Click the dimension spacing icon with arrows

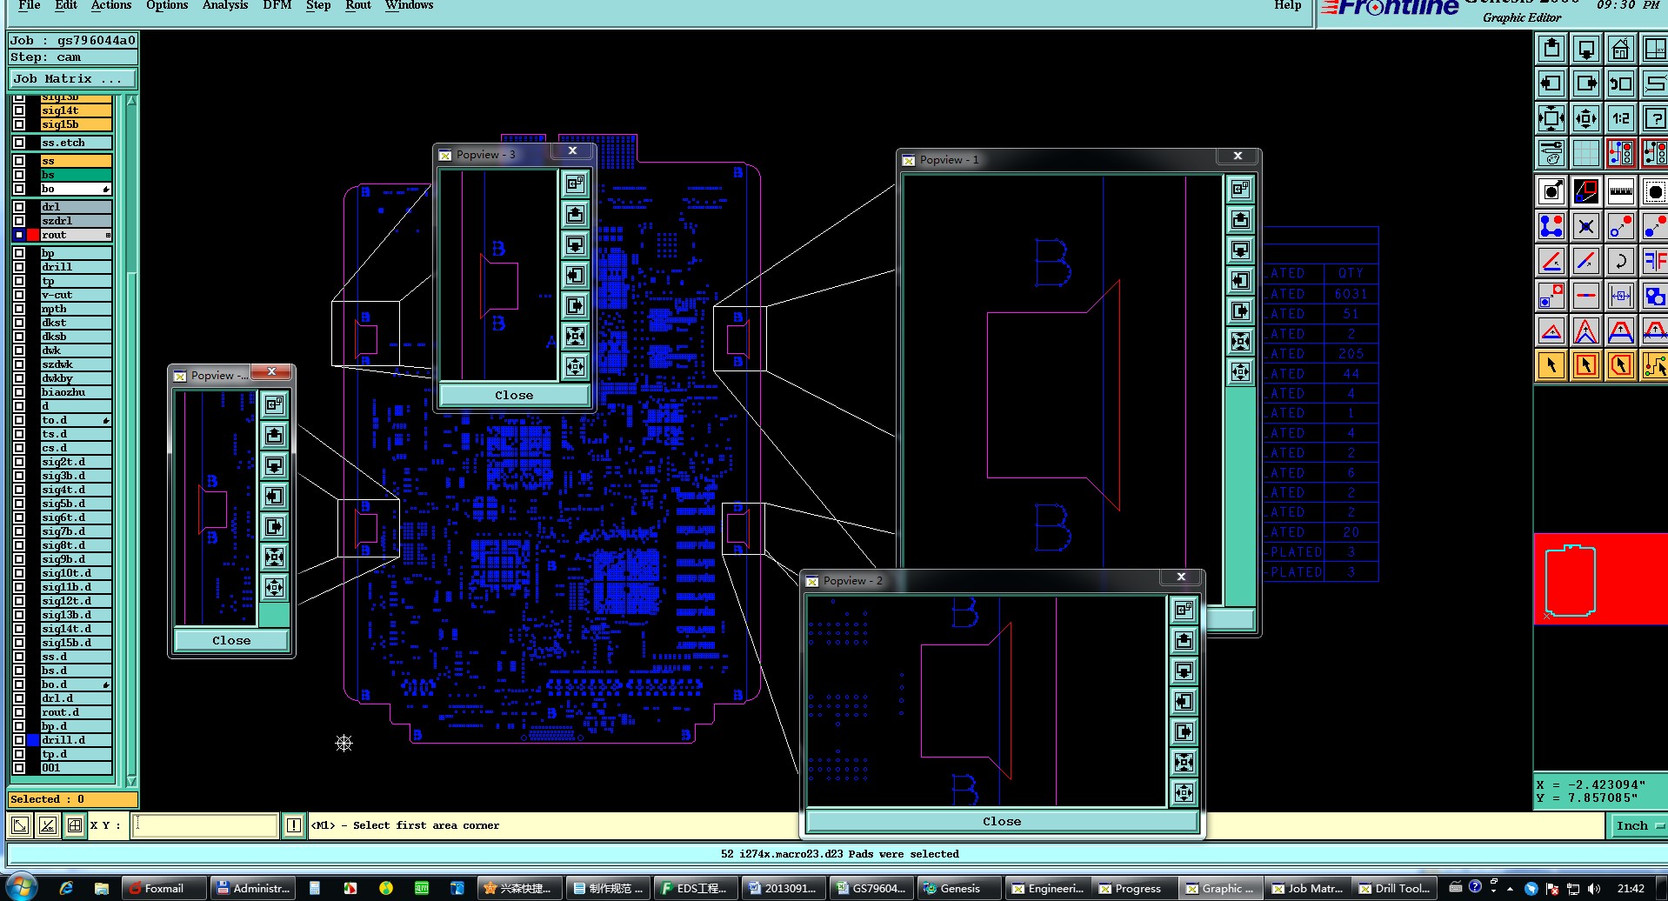pos(1620,296)
